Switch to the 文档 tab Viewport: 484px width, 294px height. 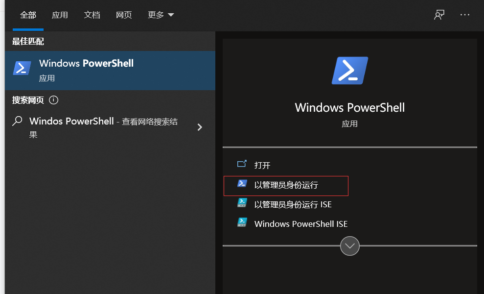(92, 15)
